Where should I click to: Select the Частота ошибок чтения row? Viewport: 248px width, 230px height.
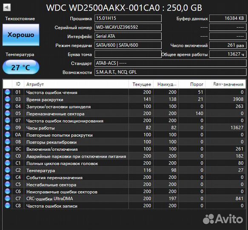click(x=124, y=92)
